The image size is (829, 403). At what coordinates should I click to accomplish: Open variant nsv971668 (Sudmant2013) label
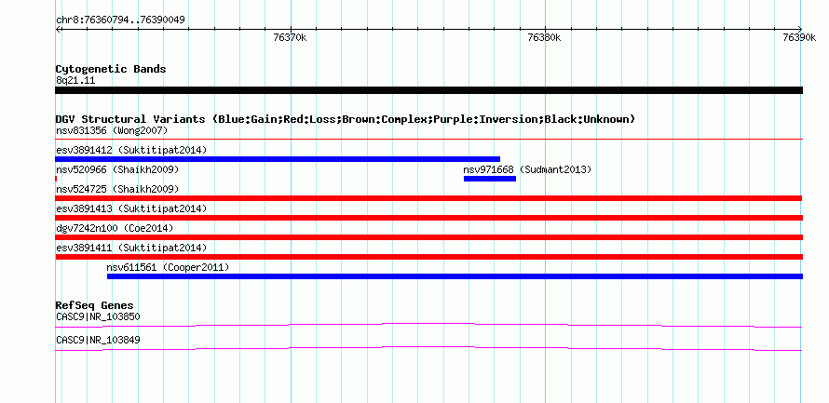[x=527, y=169]
